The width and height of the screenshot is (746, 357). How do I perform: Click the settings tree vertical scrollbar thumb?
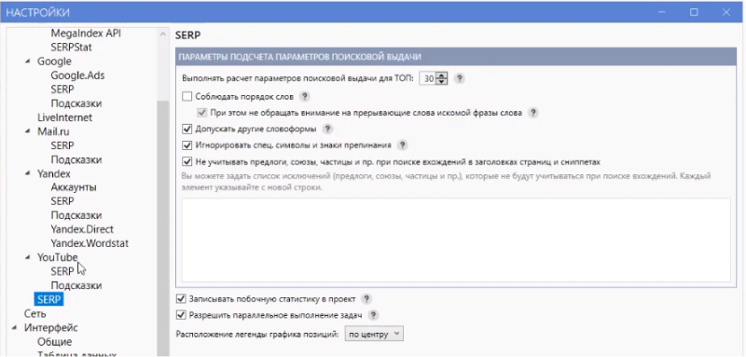(163, 228)
